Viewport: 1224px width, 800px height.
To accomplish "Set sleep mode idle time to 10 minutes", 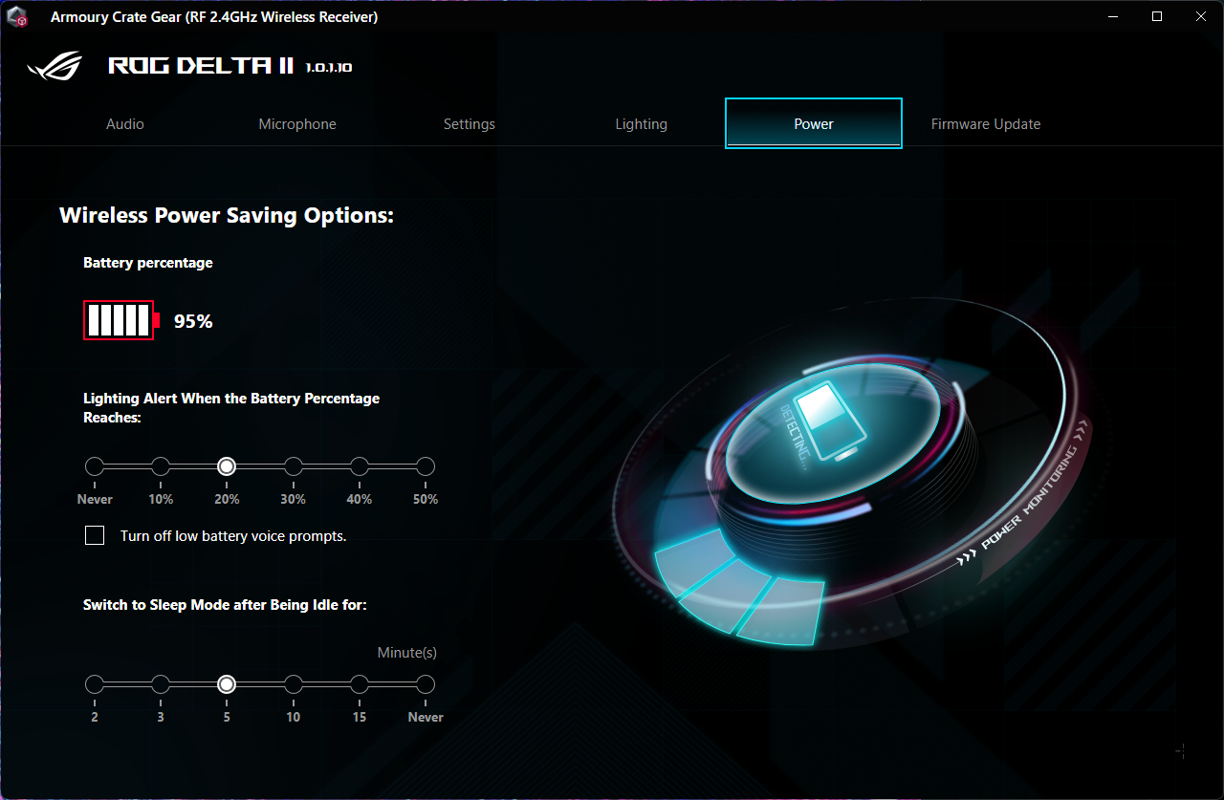I will (x=294, y=684).
